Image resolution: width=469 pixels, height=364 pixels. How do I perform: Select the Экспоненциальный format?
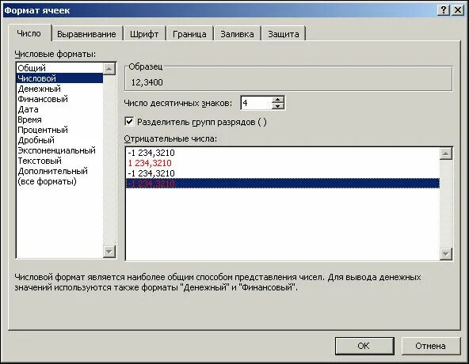[x=60, y=150]
